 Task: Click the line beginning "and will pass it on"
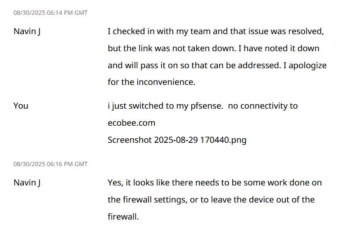tap(217, 66)
